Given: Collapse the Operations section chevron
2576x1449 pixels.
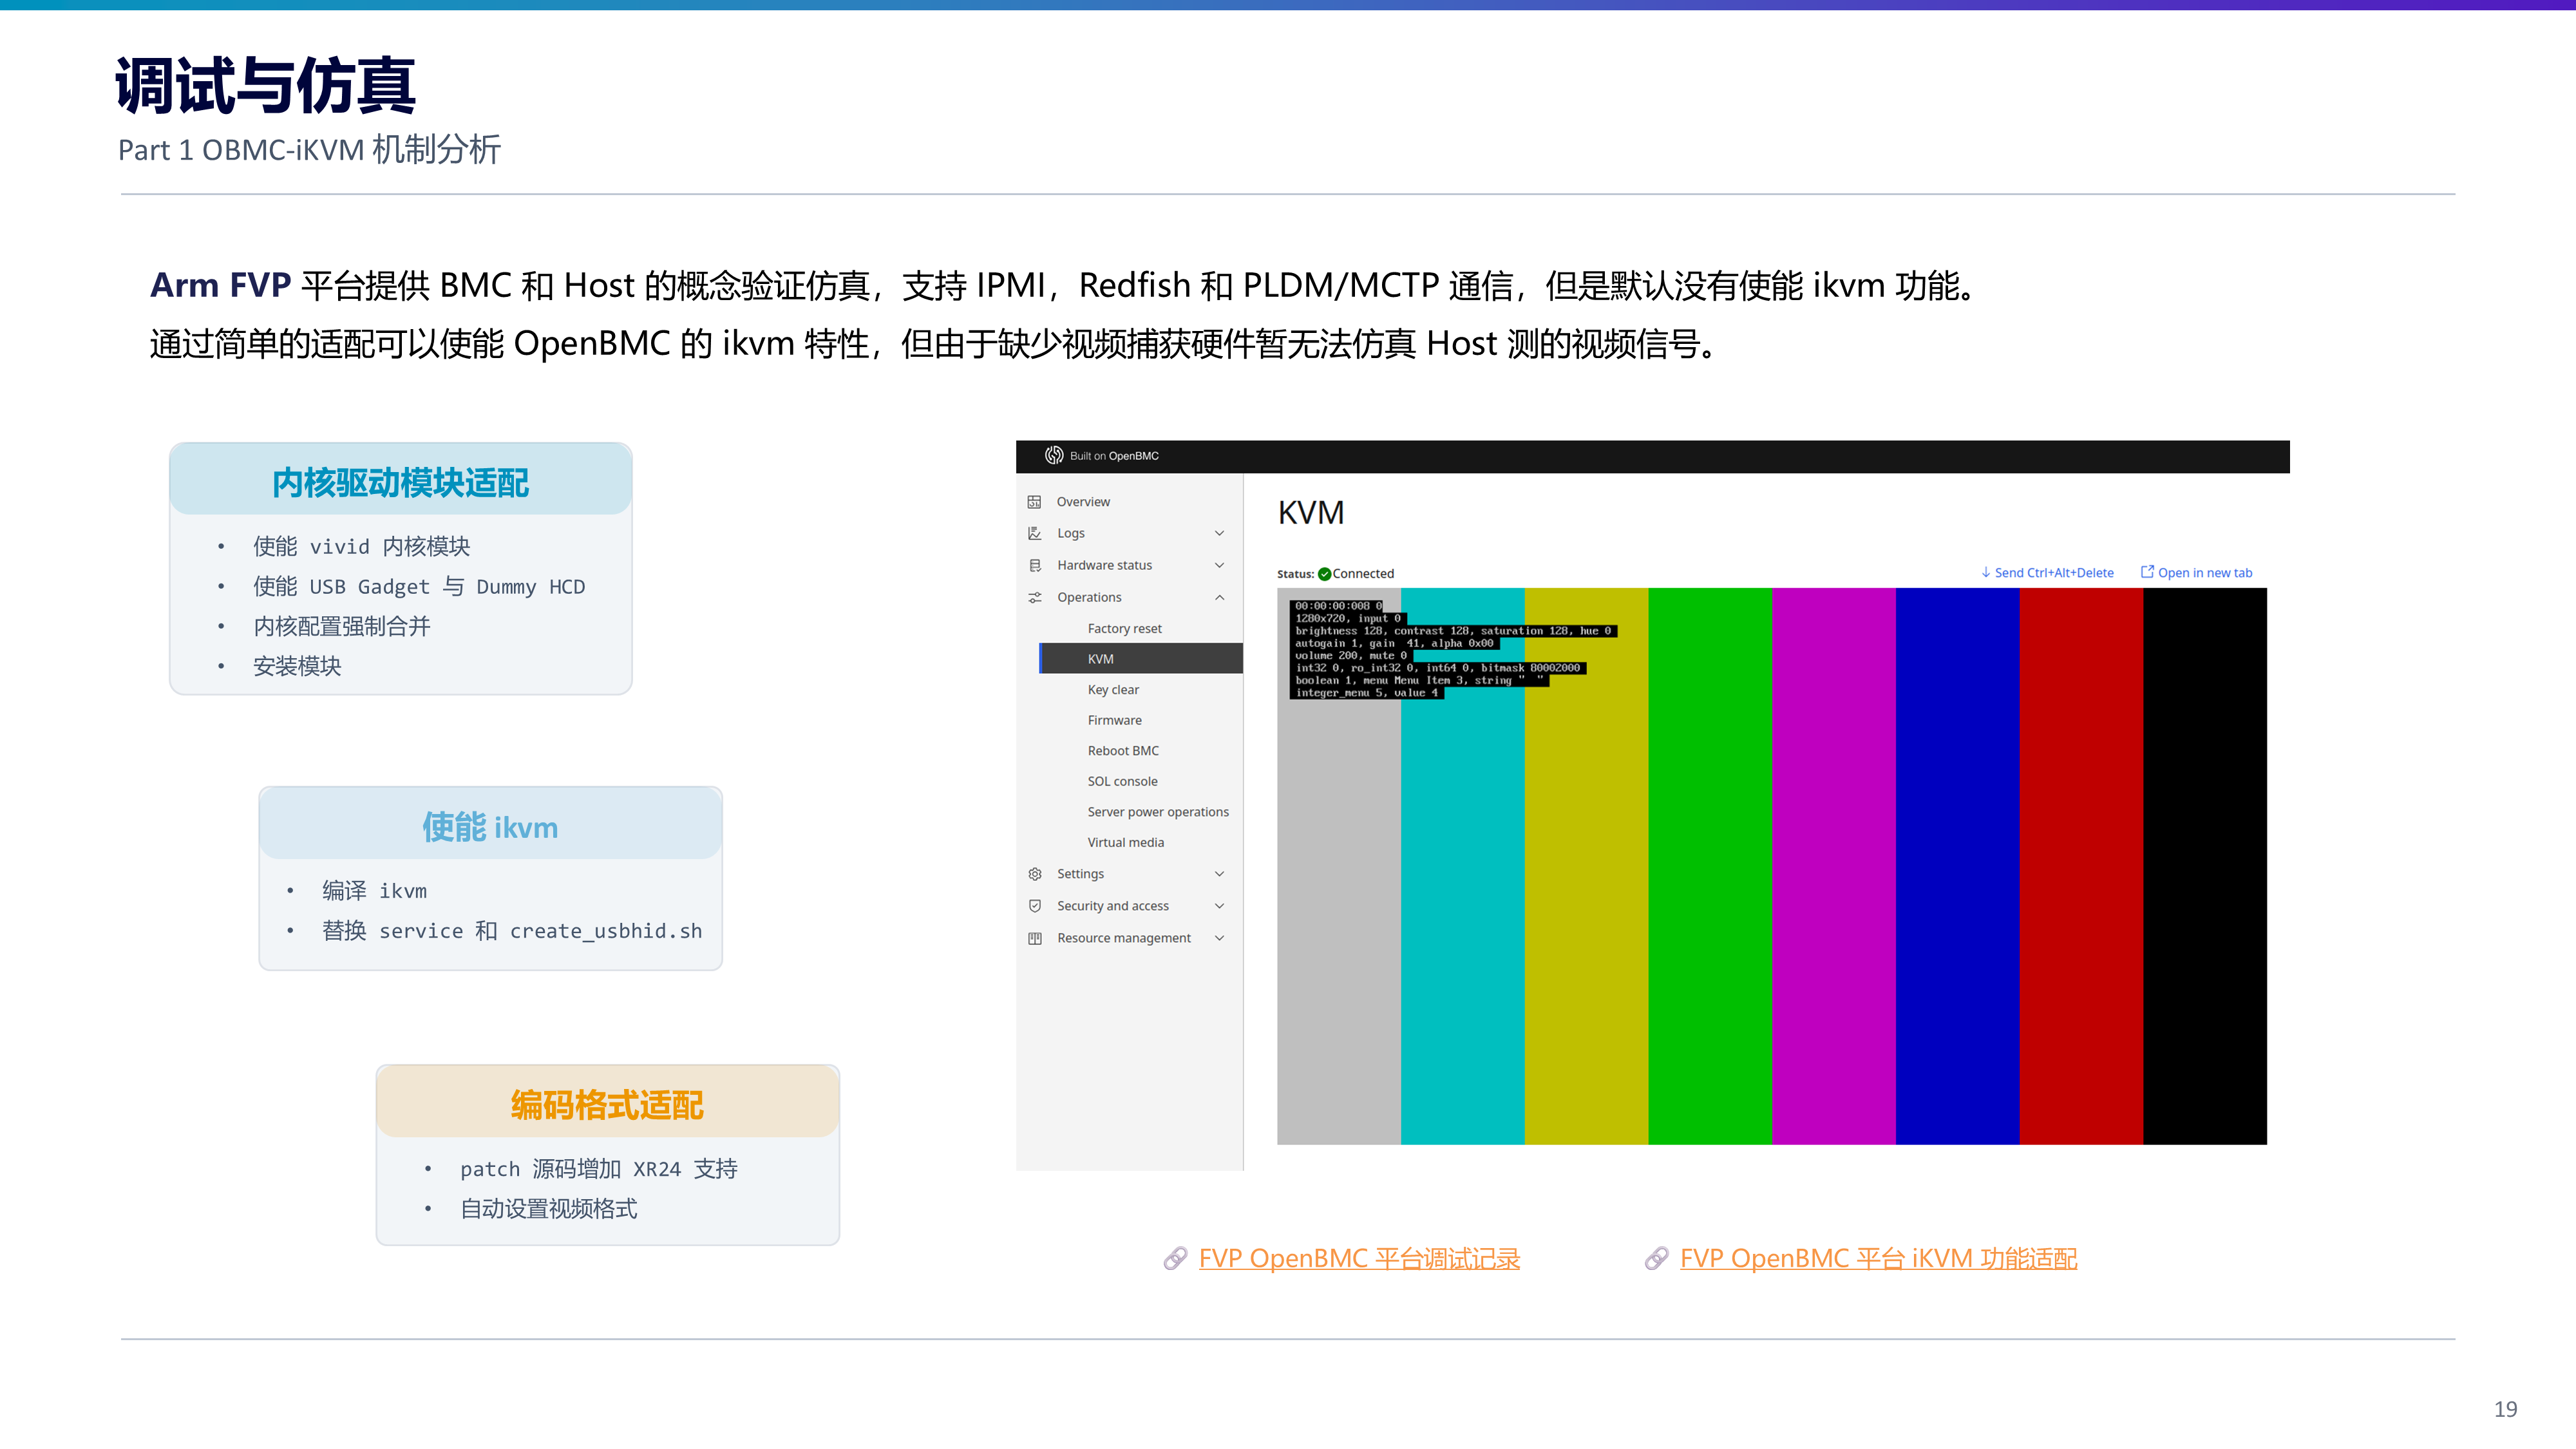Looking at the screenshot, I should [x=1219, y=597].
